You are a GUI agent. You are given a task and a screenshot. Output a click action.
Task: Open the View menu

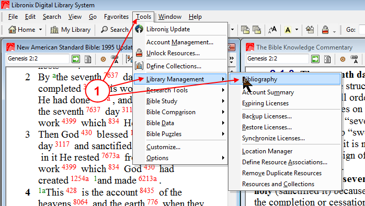[x=75, y=17]
